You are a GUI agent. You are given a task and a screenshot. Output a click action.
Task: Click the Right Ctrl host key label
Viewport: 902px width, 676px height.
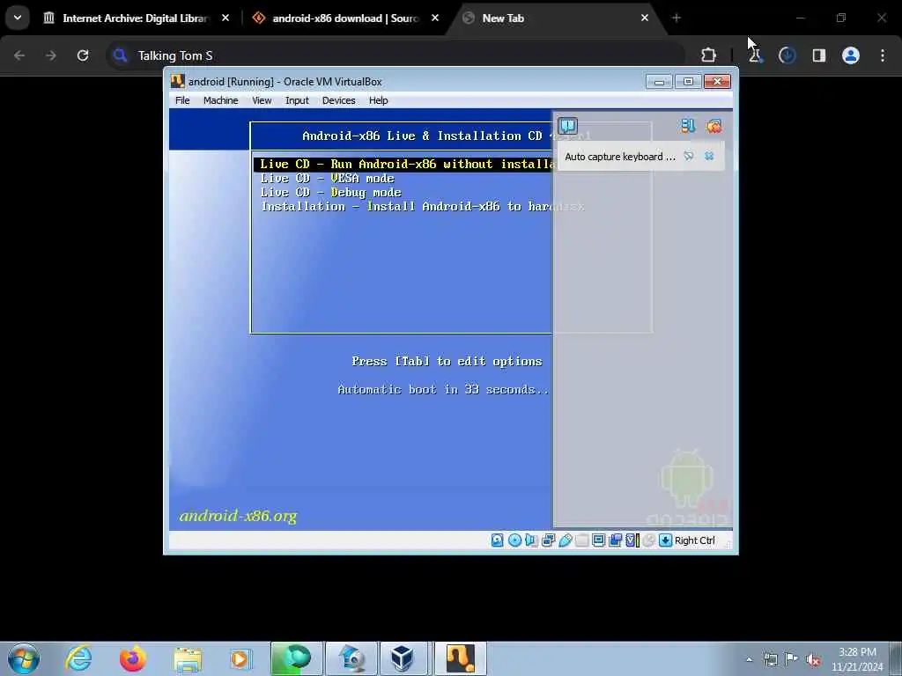pos(694,540)
